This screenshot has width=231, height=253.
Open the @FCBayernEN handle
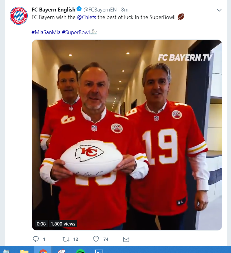point(100,10)
